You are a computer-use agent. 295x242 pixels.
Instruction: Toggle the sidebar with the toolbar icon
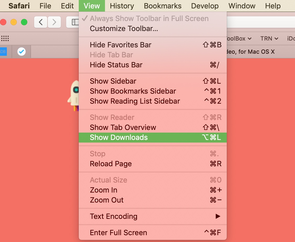pos(75,22)
